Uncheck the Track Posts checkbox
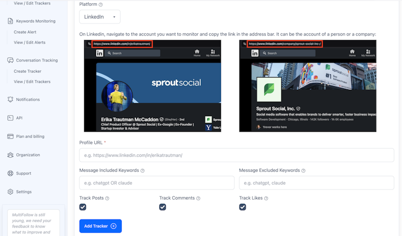Screen dimensions: 402x236 [83, 207]
